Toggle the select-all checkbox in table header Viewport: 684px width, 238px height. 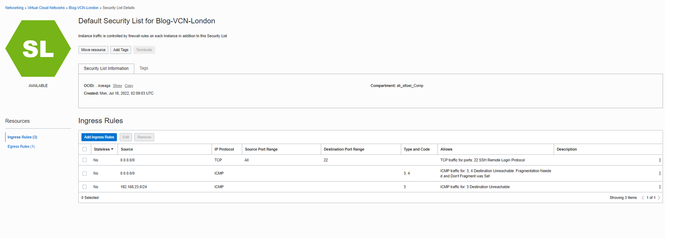coord(84,149)
